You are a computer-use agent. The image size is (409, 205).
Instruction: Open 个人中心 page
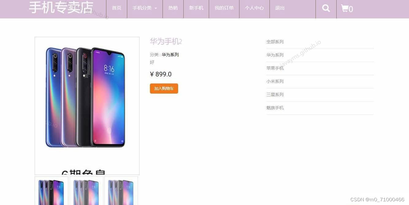[x=254, y=8]
